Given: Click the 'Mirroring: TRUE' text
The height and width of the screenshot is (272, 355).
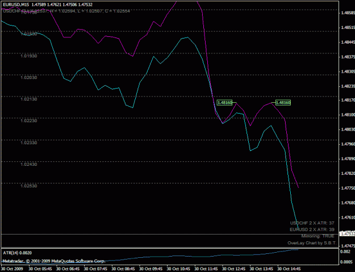Looking at the screenshot, I should tap(318, 236).
